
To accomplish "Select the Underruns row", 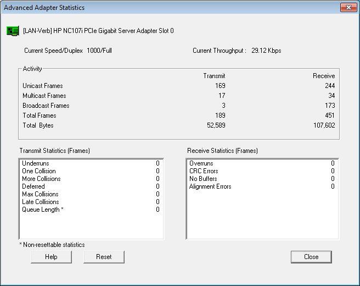I will (91, 163).
